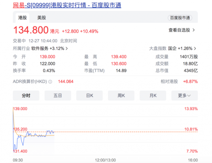Click the 昨收 value 122.000
This screenshot has height=163, width=212.
[47, 64]
